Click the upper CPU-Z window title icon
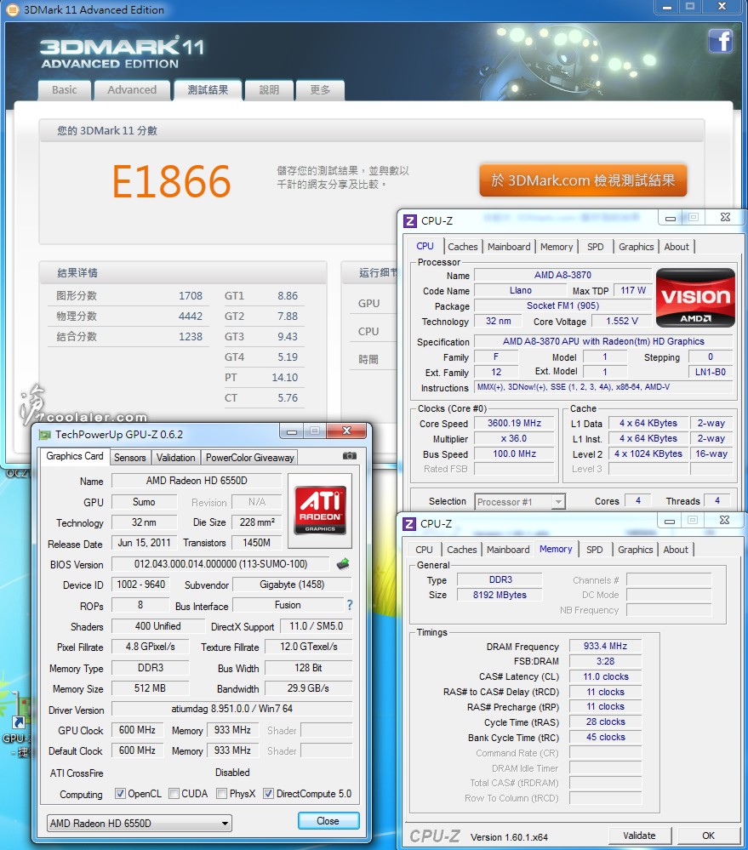Image resolution: width=748 pixels, height=850 pixels. pyautogui.click(x=410, y=220)
